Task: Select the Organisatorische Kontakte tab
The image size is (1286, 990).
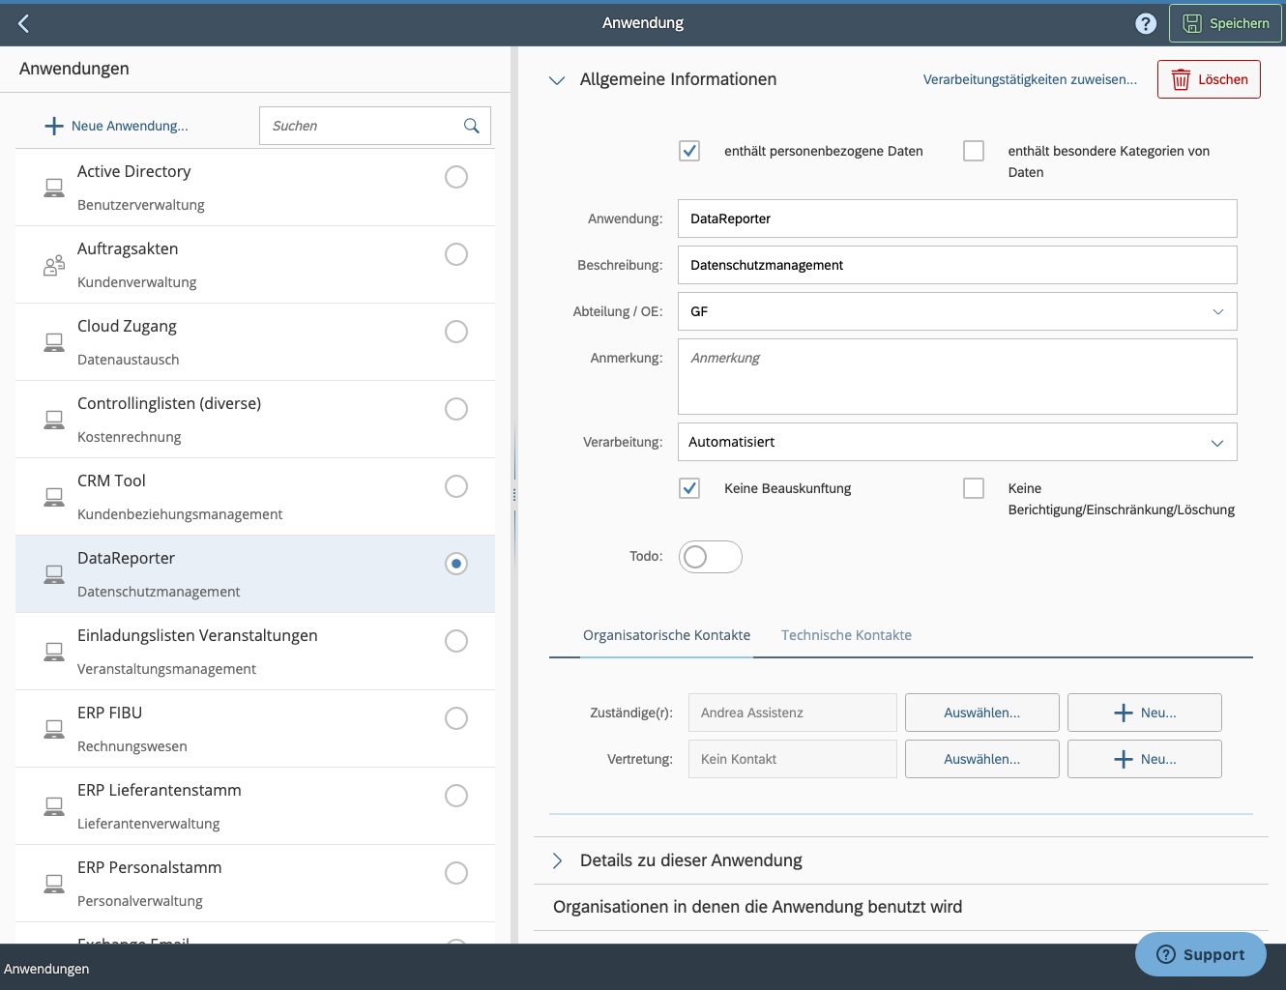Action: pos(666,635)
